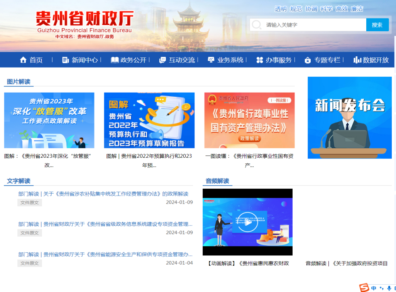Click the open book icon beside 政务公开
Image resolution: width=396 pixels, height=292 pixels.
(x=115, y=60)
